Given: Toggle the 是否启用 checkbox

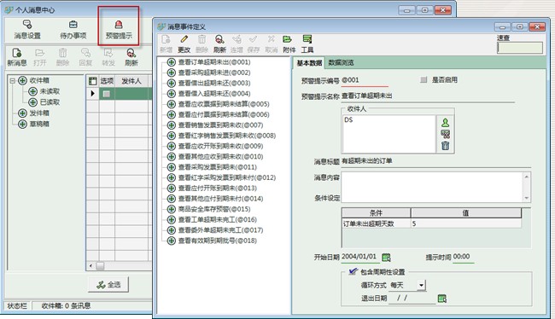Looking at the screenshot, I should tap(424, 80).
